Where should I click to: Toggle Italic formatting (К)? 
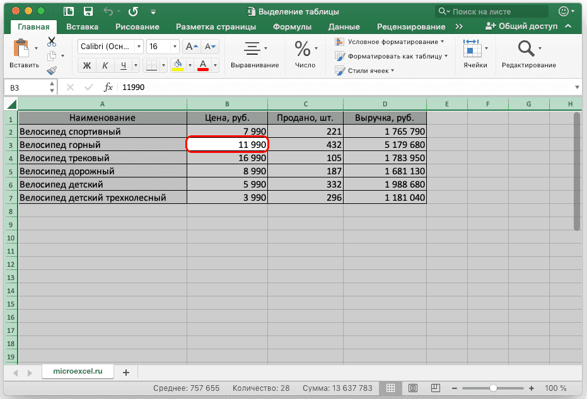tap(105, 65)
